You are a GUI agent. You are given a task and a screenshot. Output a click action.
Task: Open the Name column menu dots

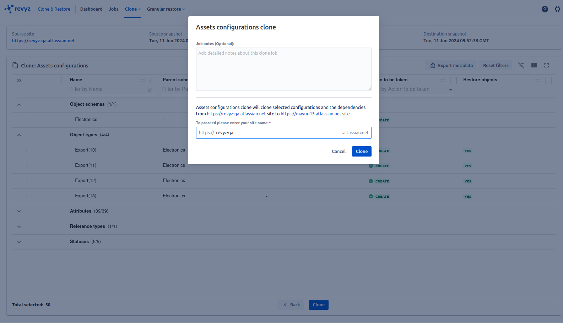pos(150,81)
